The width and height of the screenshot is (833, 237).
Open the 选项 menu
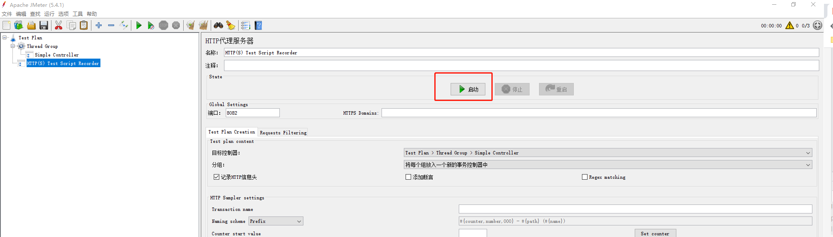point(64,14)
